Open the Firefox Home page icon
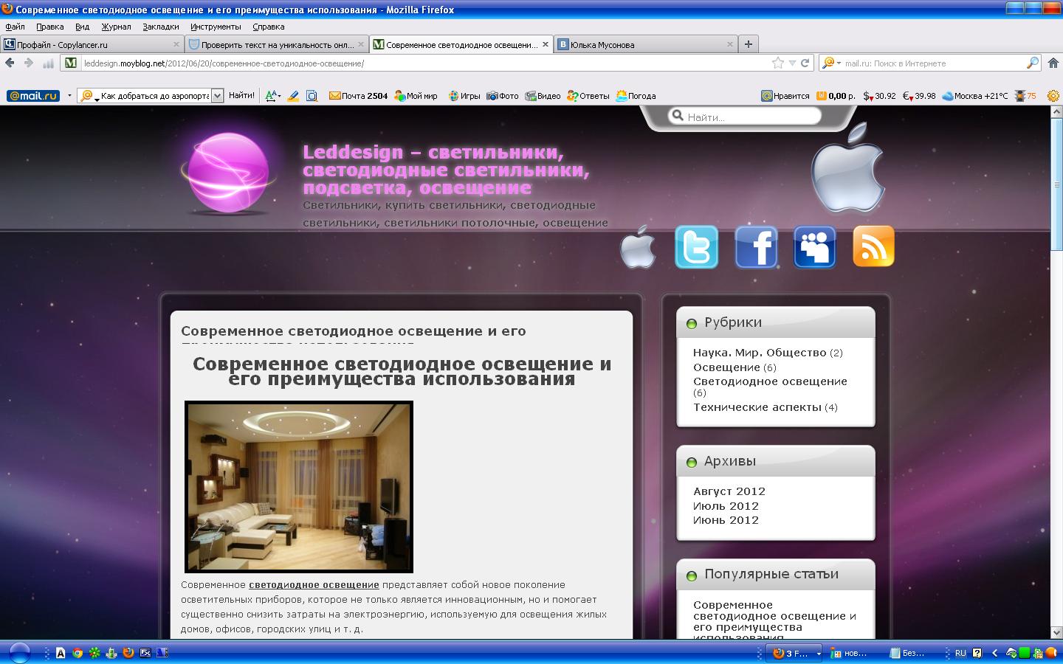 [x=1053, y=63]
